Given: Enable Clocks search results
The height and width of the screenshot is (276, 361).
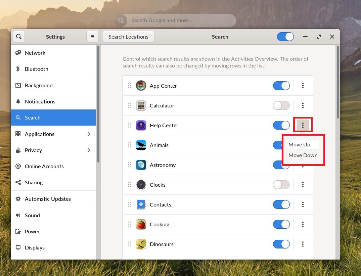Looking at the screenshot, I should click(281, 185).
